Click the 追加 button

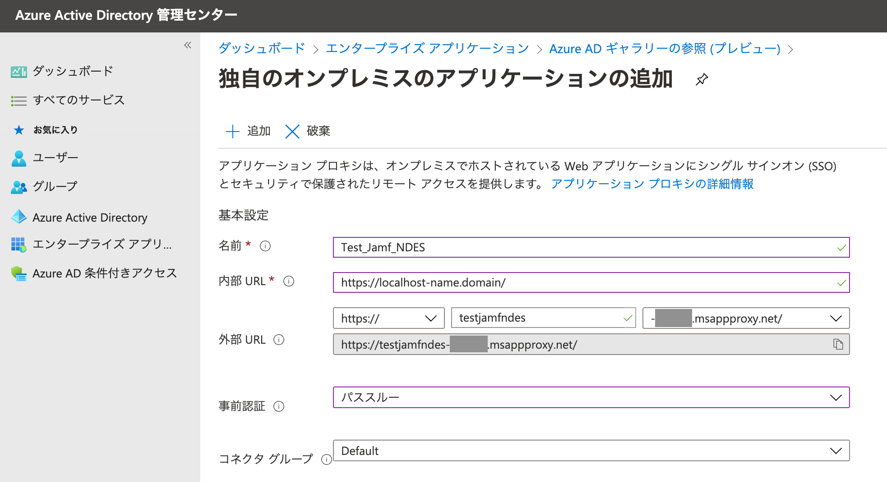[x=247, y=131]
